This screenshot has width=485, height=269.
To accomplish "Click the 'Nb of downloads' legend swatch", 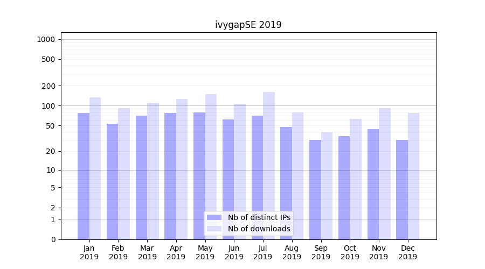I will pos(214,229).
